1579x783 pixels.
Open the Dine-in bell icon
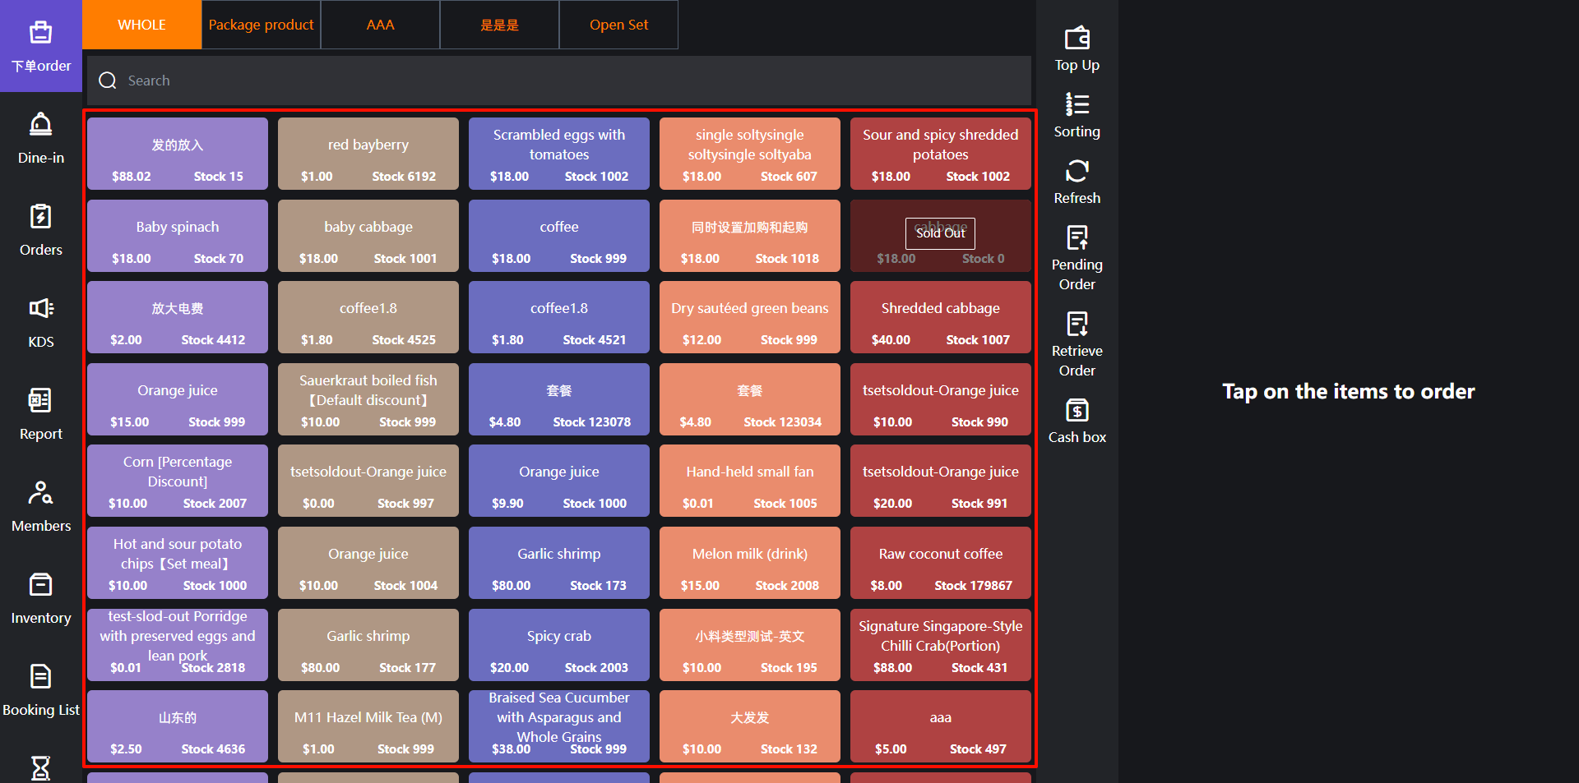pyautogui.click(x=40, y=126)
